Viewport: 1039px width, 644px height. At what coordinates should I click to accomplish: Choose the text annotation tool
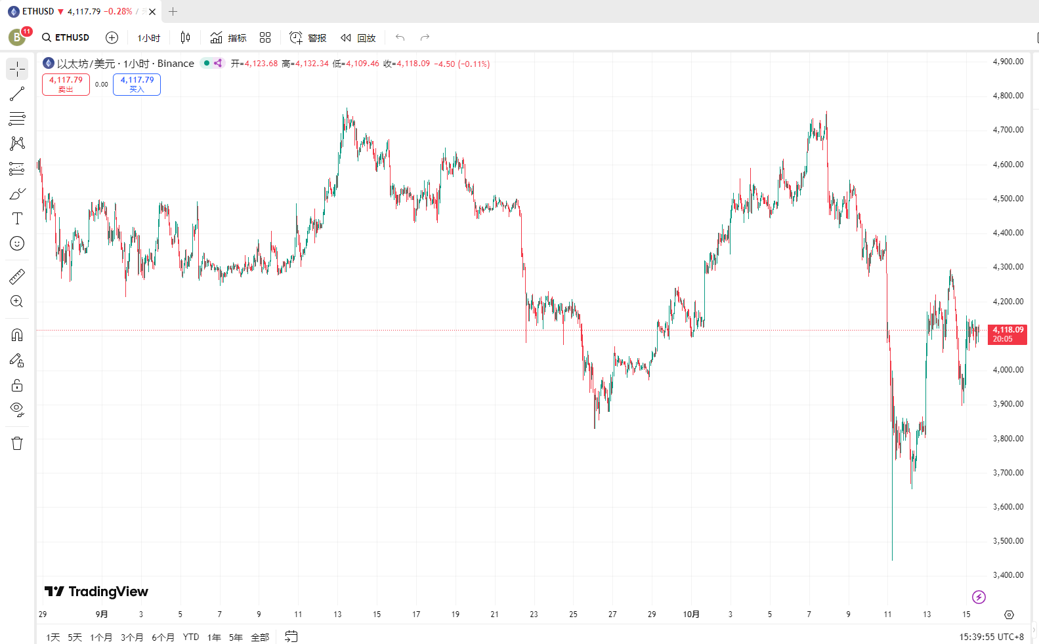[x=17, y=218]
